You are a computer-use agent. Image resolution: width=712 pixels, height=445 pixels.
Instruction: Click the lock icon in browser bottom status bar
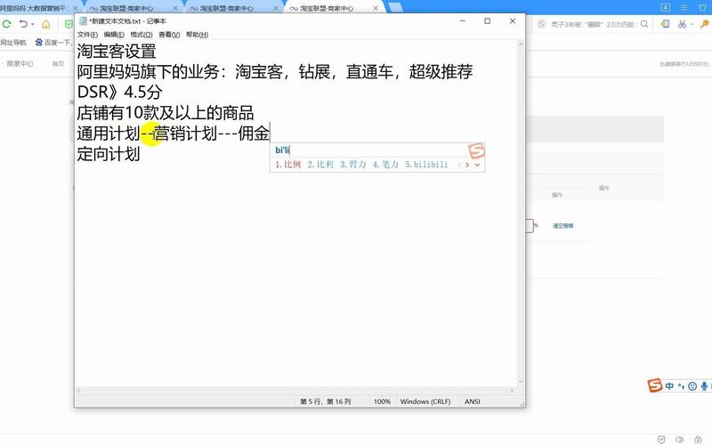click(698, 439)
